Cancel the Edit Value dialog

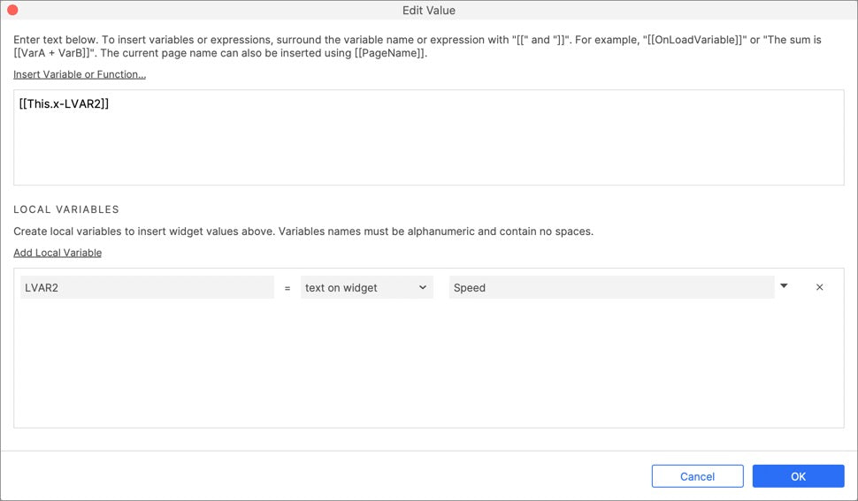point(697,476)
